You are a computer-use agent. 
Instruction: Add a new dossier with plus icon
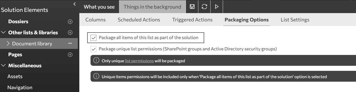coord(70,22)
